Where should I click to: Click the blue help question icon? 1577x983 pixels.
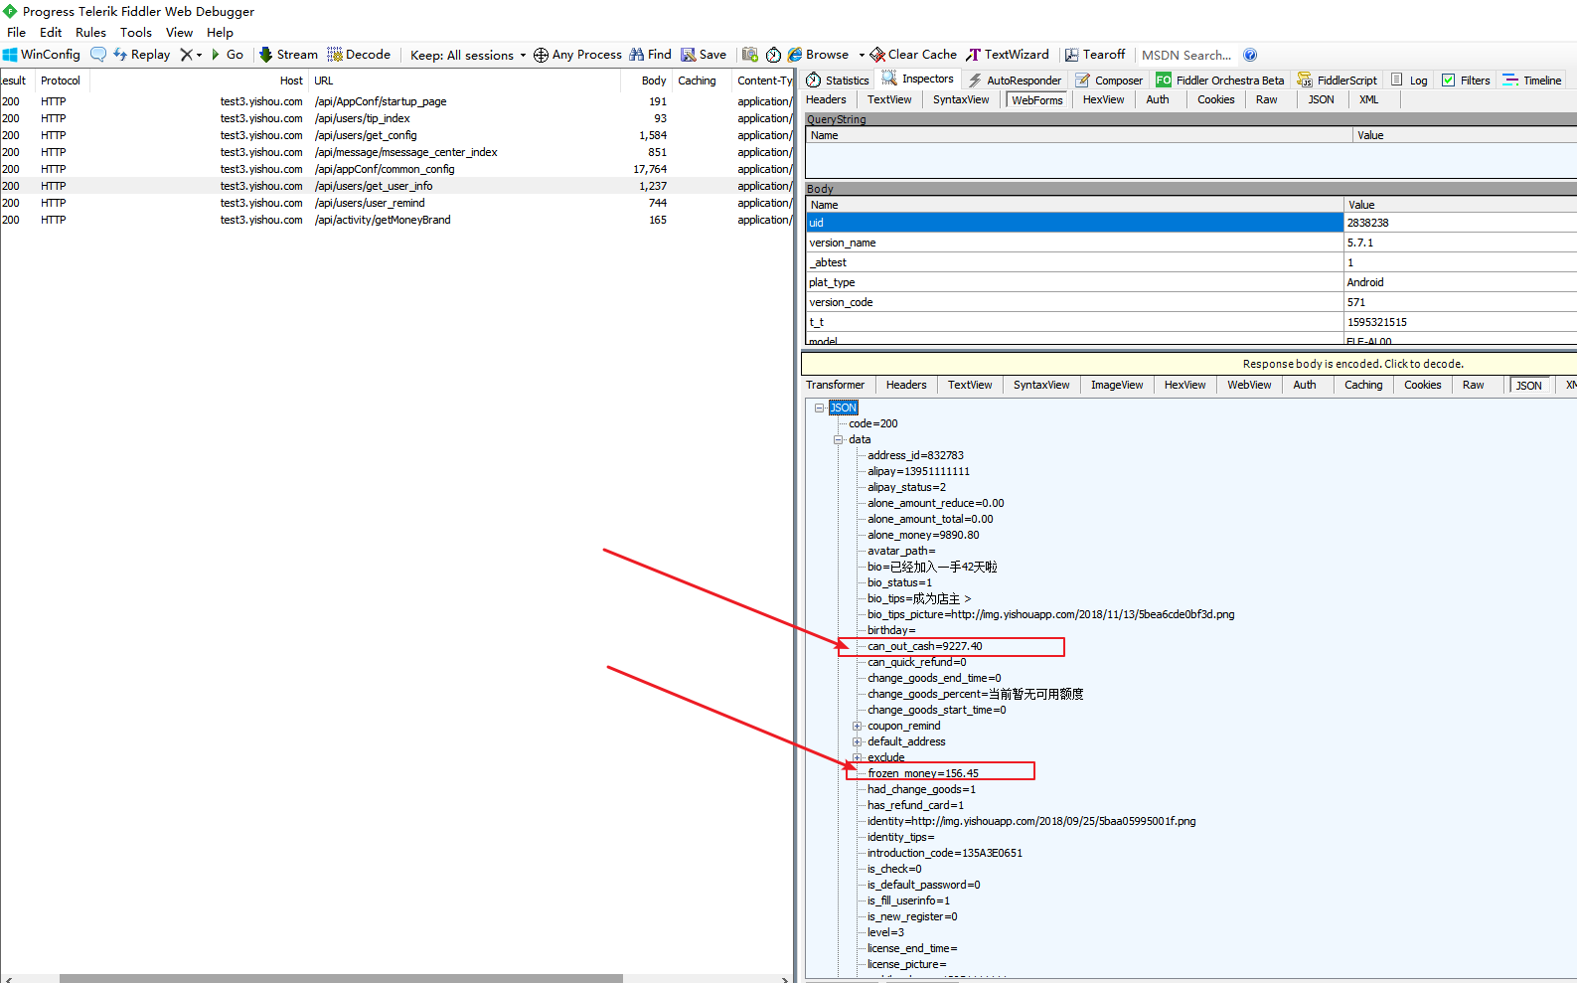point(1250,55)
